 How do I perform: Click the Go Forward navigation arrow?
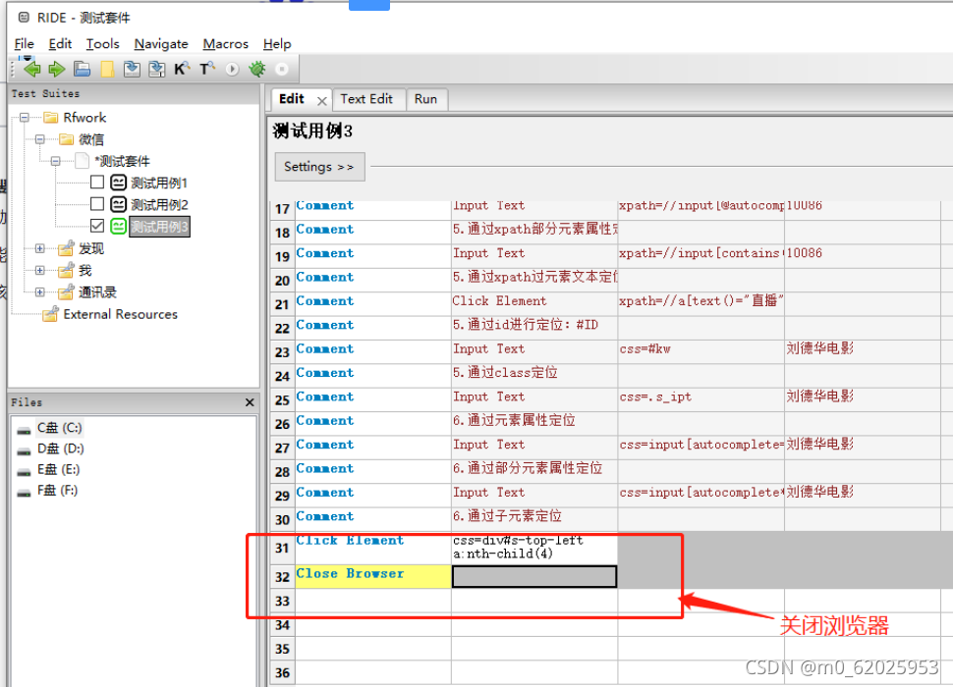(57, 69)
